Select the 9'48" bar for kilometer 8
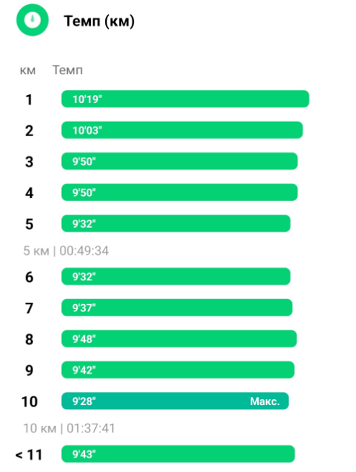Viewport: 356px width, 472px height. 179,339
